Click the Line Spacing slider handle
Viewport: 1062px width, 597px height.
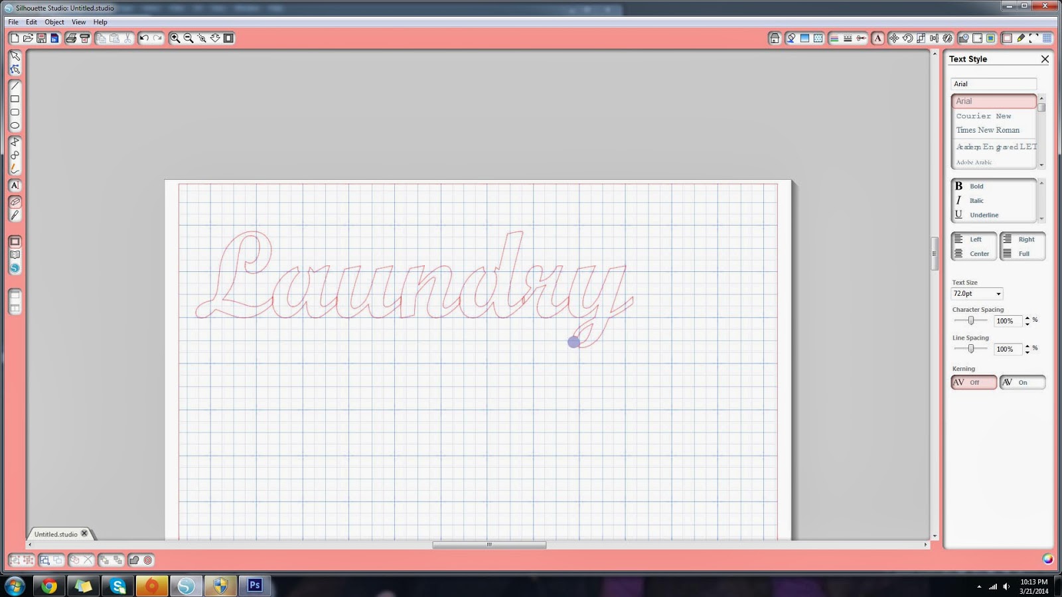click(x=971, y=348)
